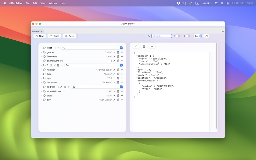Viewport: 256px width, 160px height.
Task: Select the firstName row radio circle
Action: (x=44, y=57)
